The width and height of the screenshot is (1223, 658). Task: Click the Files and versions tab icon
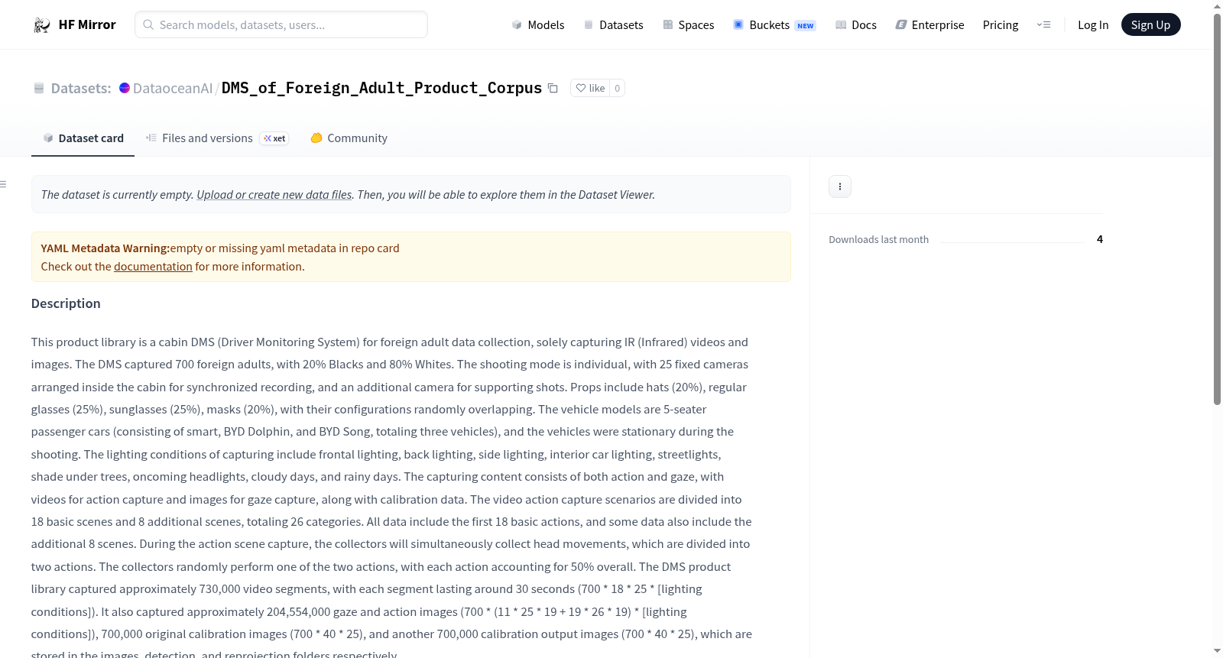[151, 138]
